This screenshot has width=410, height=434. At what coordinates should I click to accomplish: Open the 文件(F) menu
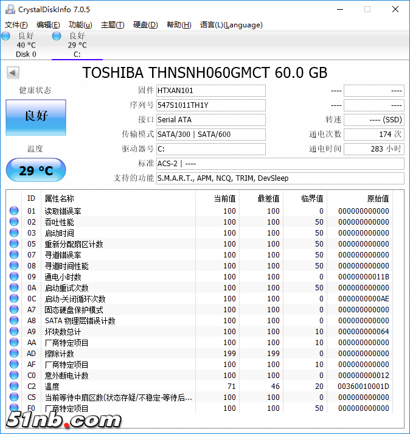(16, 25)
